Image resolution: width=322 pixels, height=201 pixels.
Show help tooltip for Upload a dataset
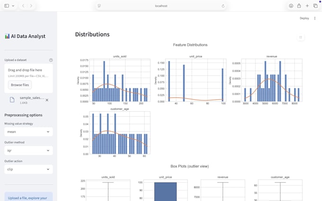pos(51,60)
